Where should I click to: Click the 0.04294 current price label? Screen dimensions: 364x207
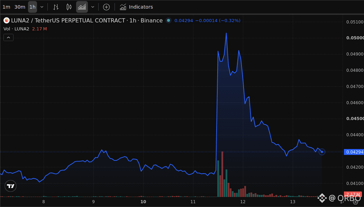pos(354,152)
